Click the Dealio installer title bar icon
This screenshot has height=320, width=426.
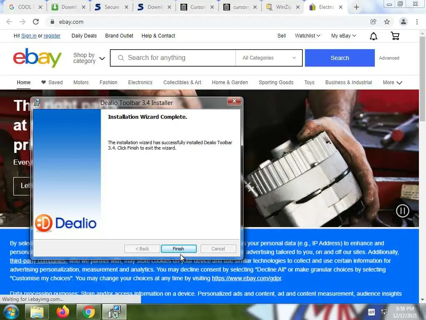point(37,102)
